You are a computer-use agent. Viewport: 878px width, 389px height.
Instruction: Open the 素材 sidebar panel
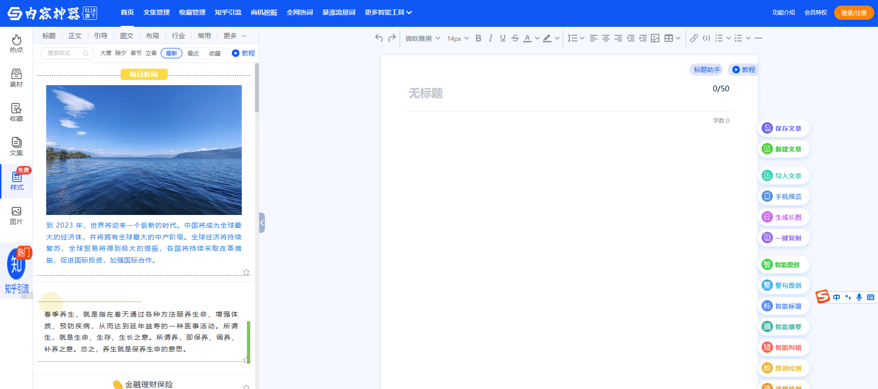click(16, 78)
